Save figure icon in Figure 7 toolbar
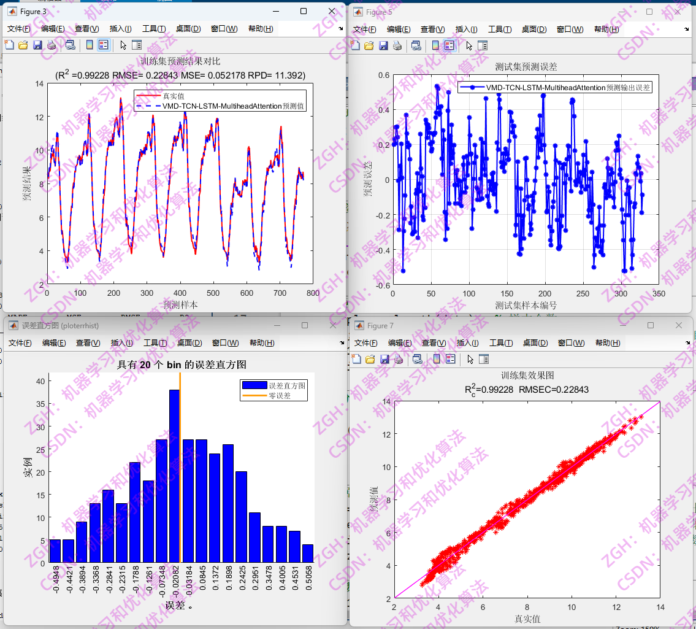Screen dimensions: 696x629 (384, 359)
